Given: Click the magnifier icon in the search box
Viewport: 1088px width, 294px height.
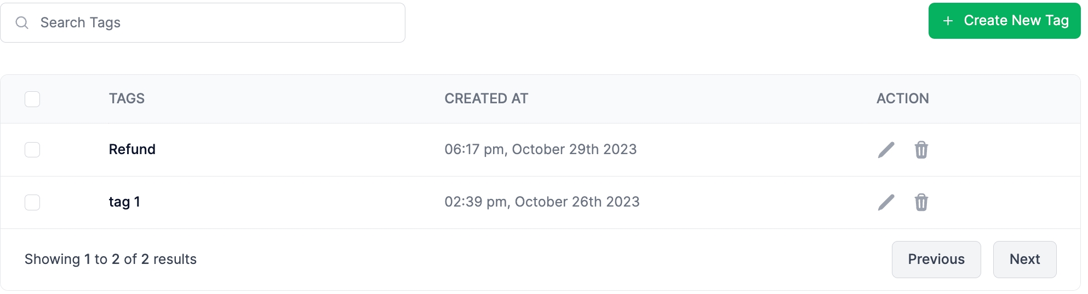Looking at the screenshot, I should pos(22,22).
